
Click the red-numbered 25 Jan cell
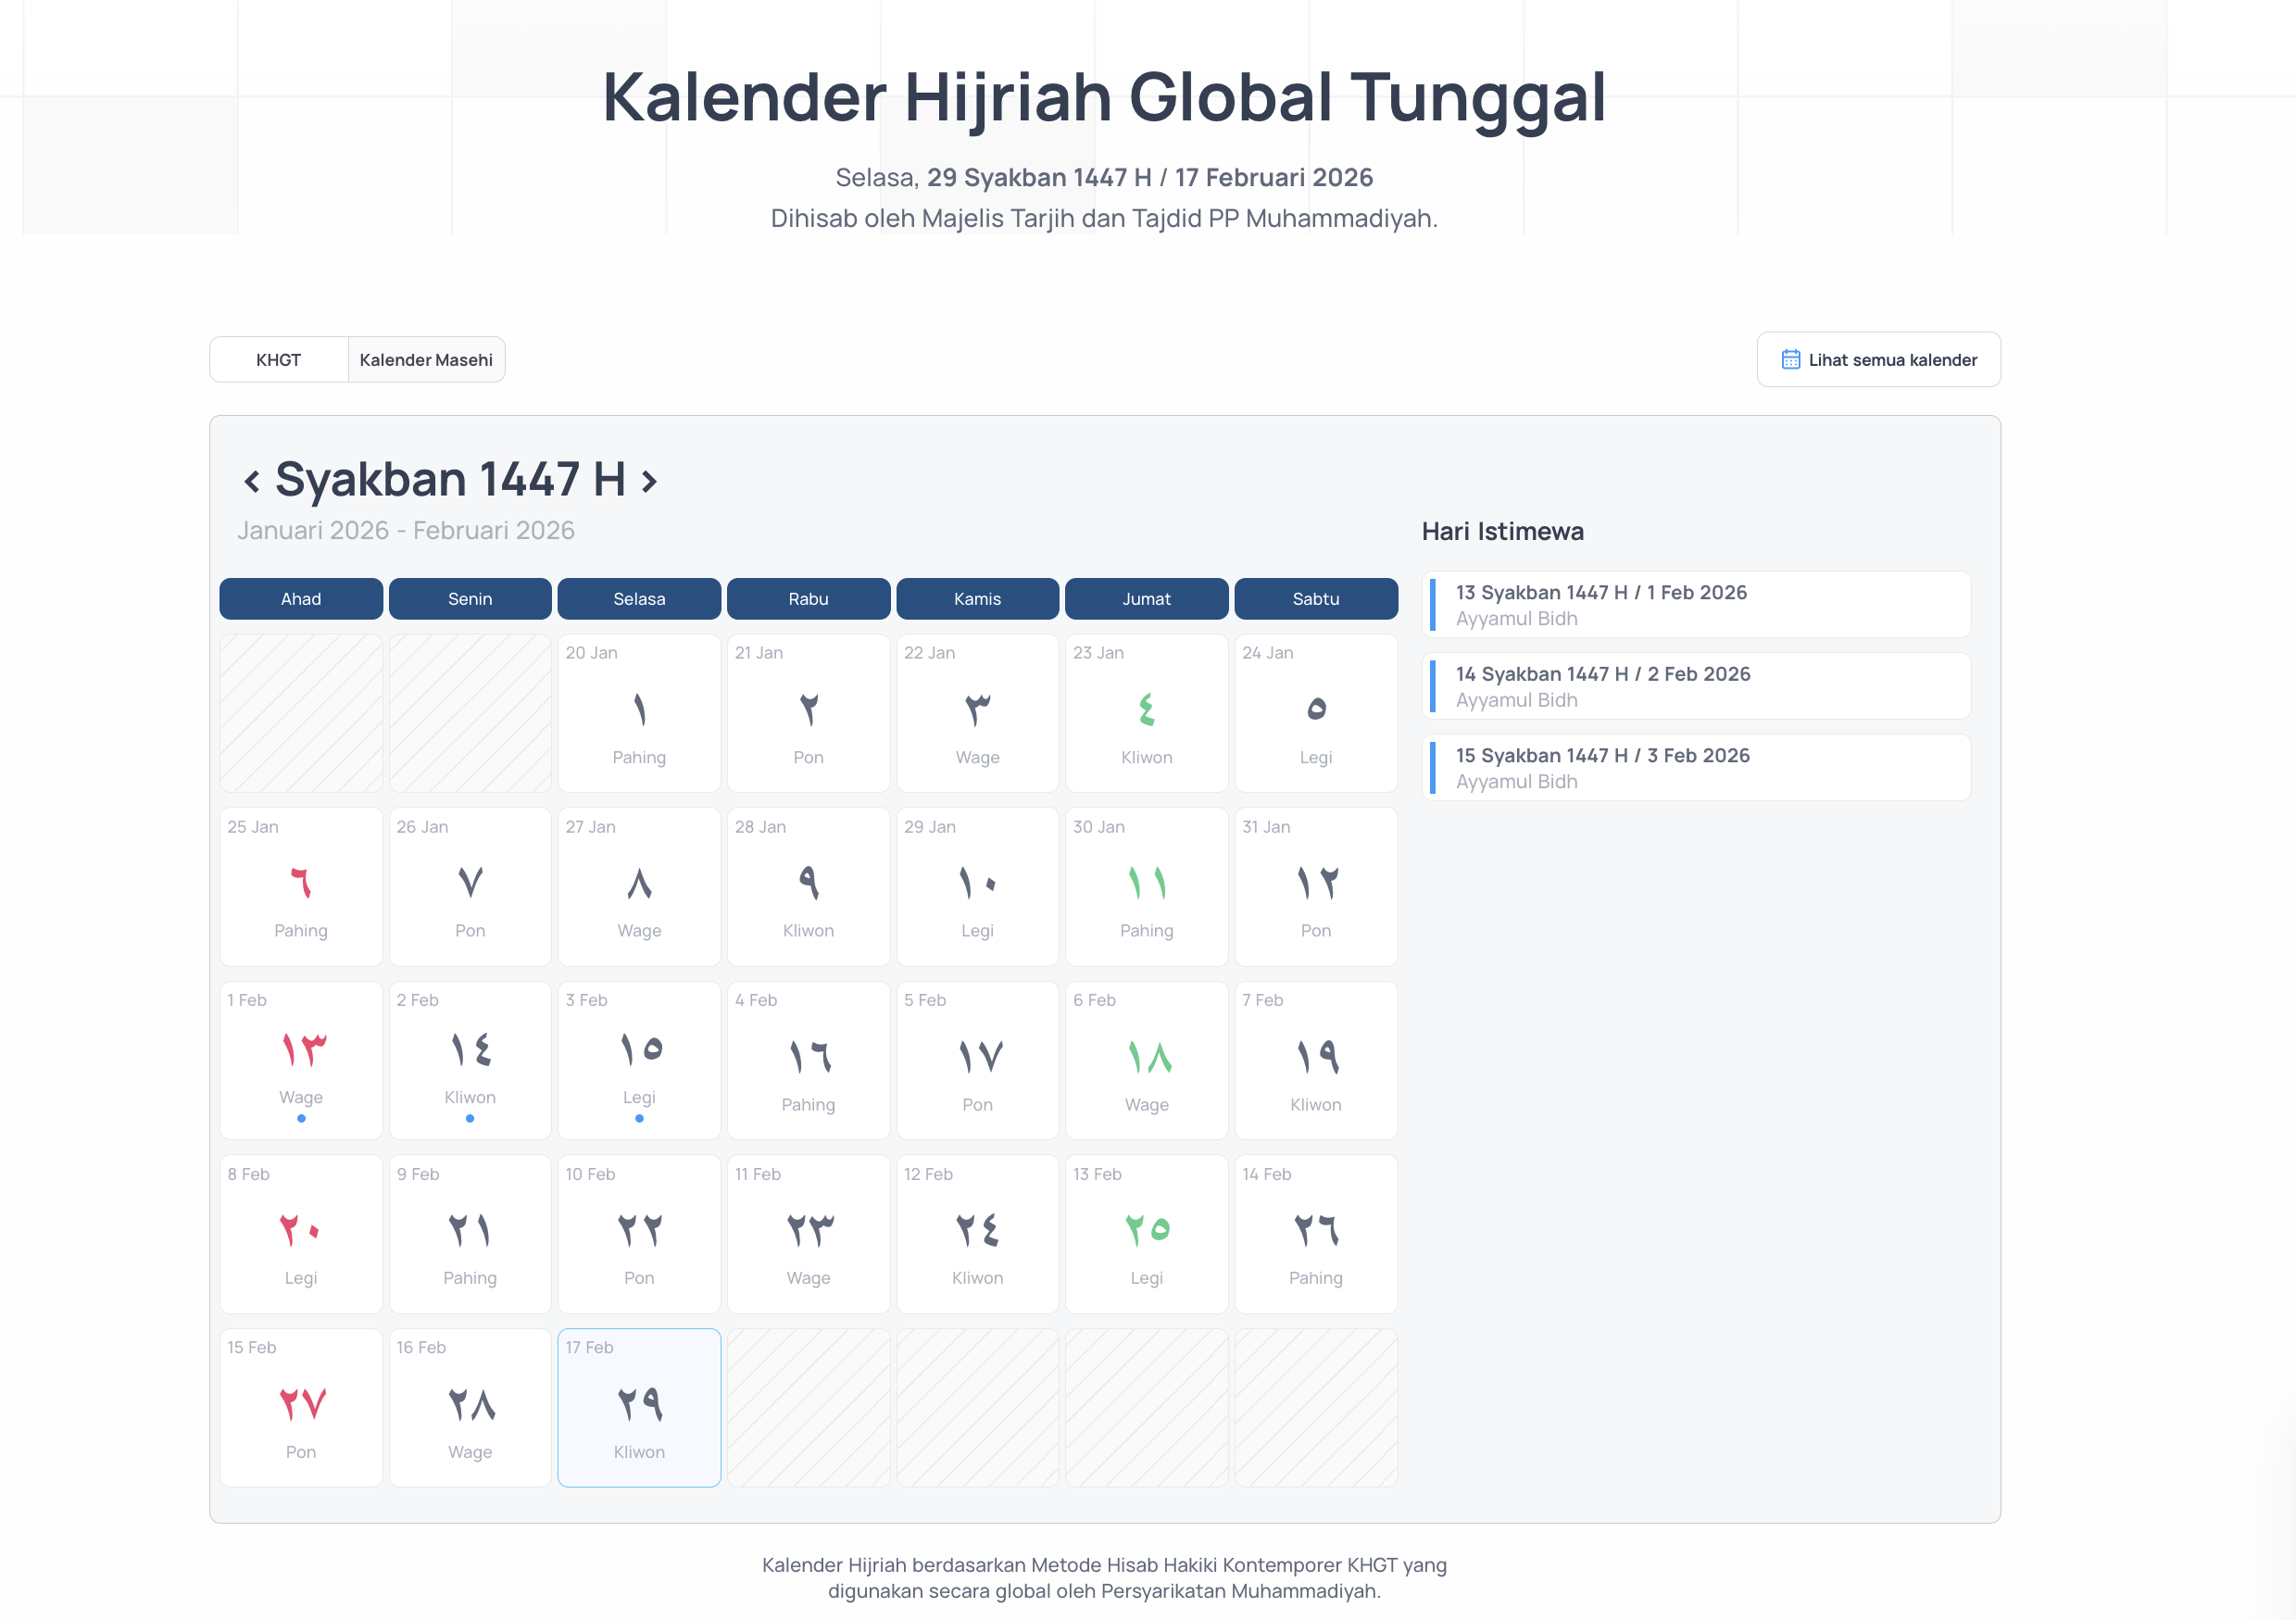click(300, 886)
